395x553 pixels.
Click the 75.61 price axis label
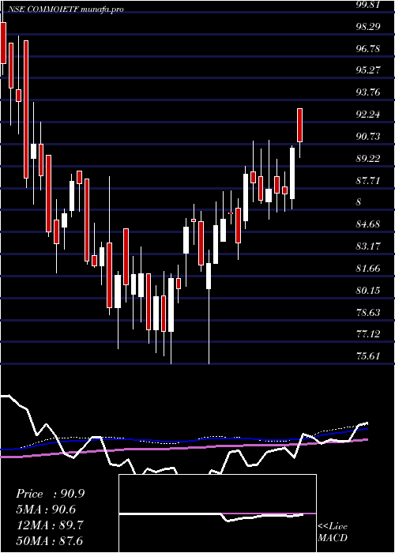pyautogui.click(x=368, y=356)
